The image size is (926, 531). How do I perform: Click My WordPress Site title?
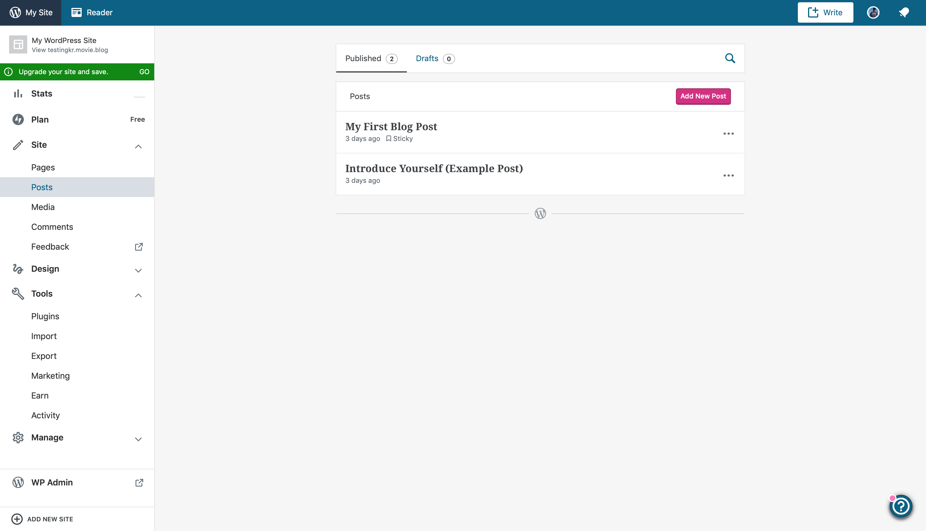coord(64,40)
